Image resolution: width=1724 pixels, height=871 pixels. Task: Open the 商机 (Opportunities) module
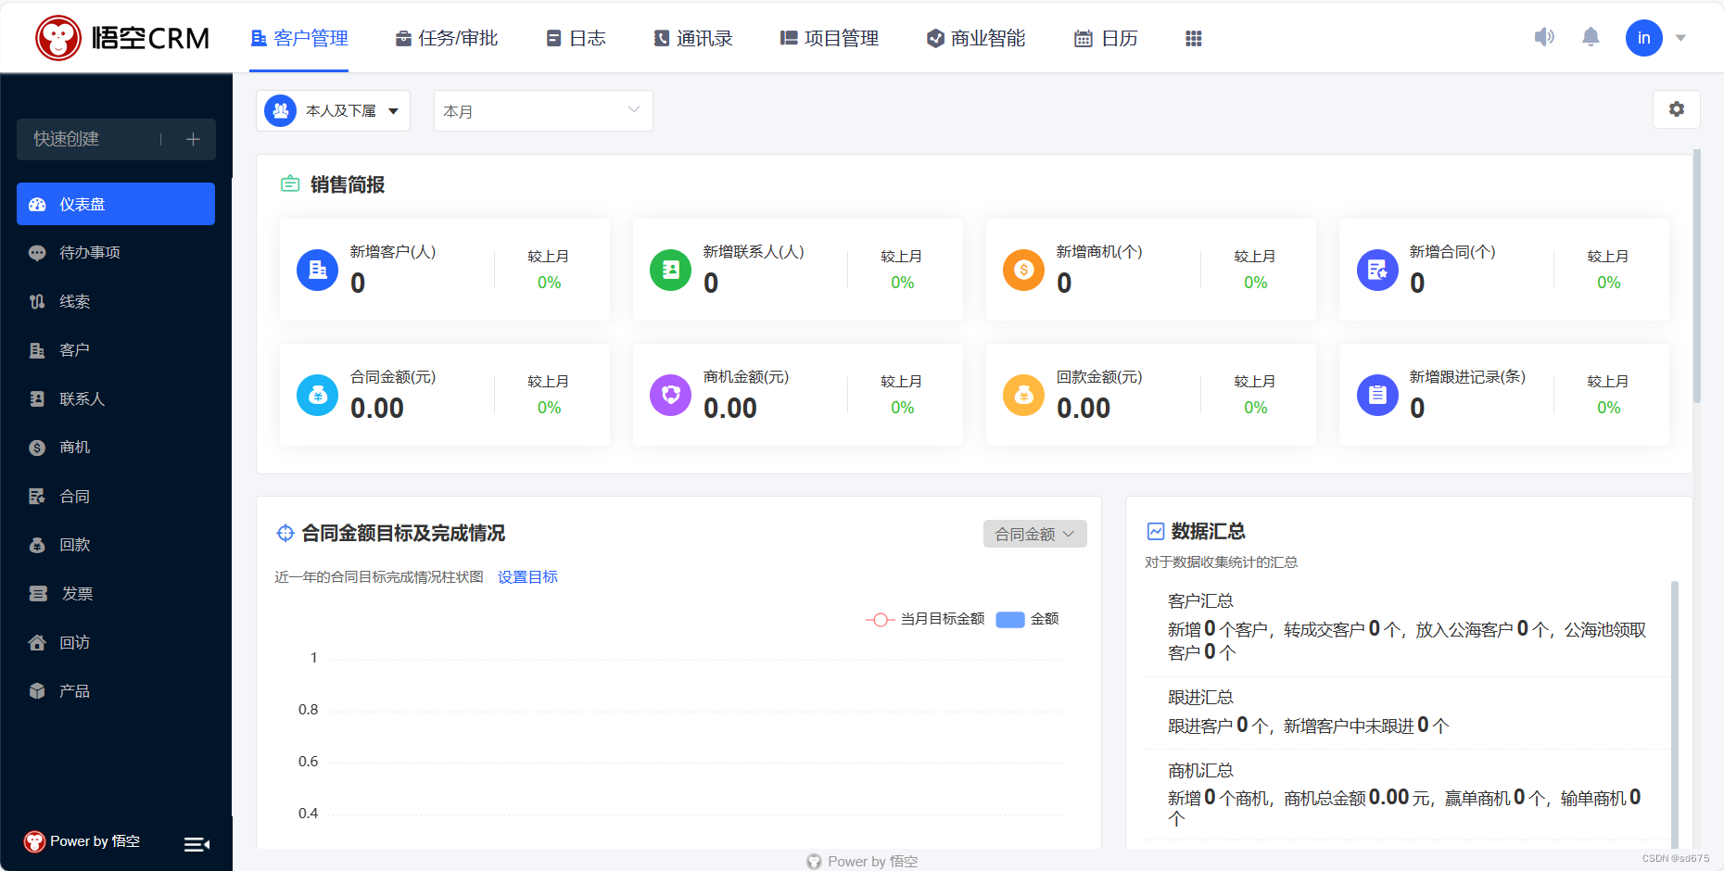74,447
